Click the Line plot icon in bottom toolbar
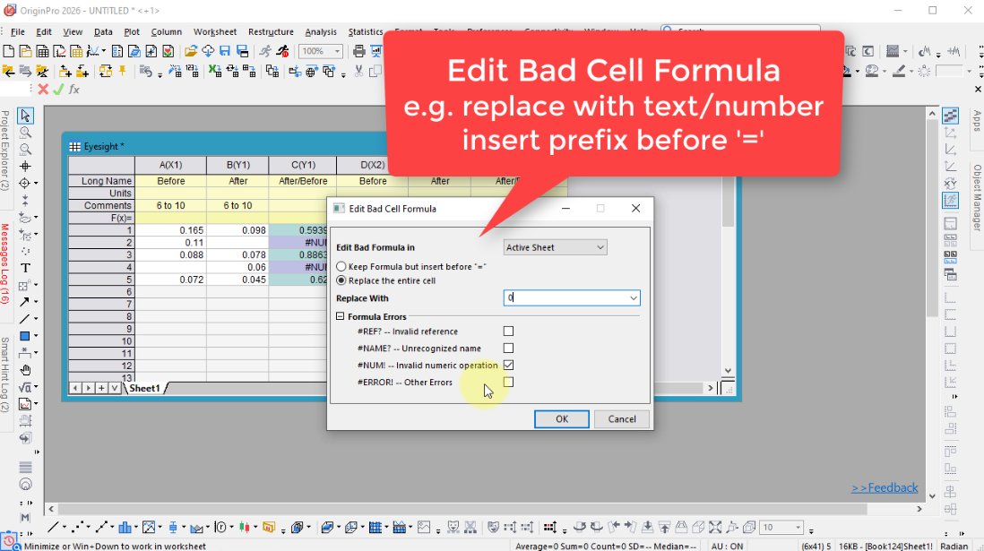984x551 pixels. click(x=53, y=527)
